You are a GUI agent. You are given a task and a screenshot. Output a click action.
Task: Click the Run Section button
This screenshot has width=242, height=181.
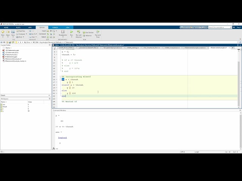pyautogui.click(x=88, y=32)
